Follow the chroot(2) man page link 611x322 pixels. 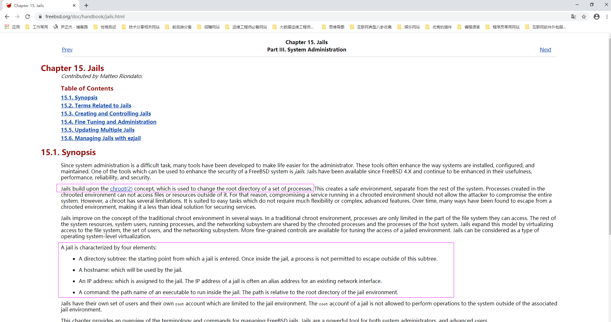121,189
